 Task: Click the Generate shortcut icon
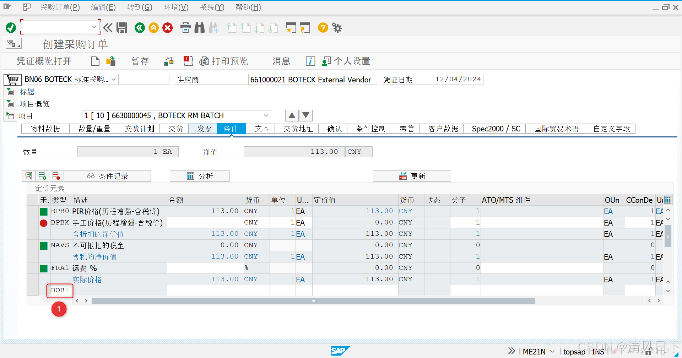click(x=305, y=28)
